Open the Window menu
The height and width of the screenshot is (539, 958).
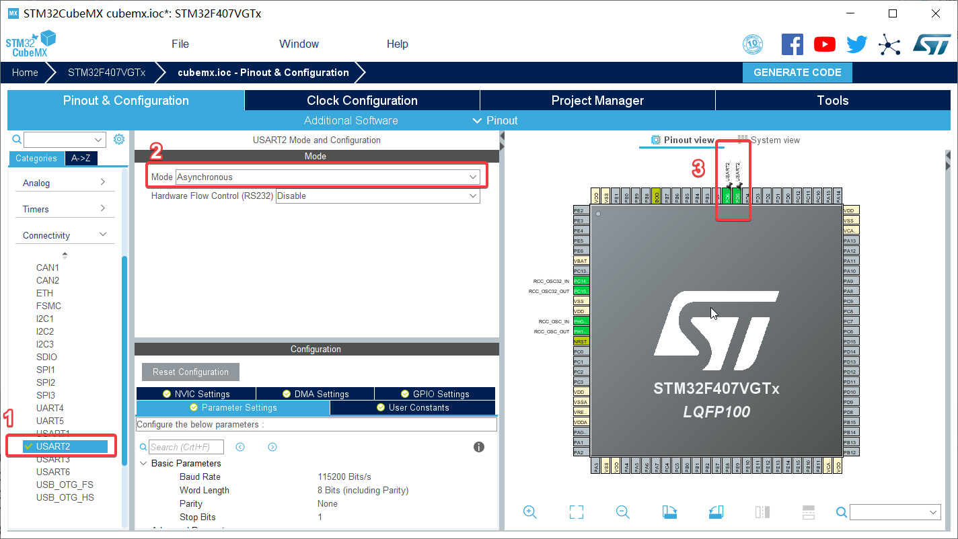(x=299, y=44)
